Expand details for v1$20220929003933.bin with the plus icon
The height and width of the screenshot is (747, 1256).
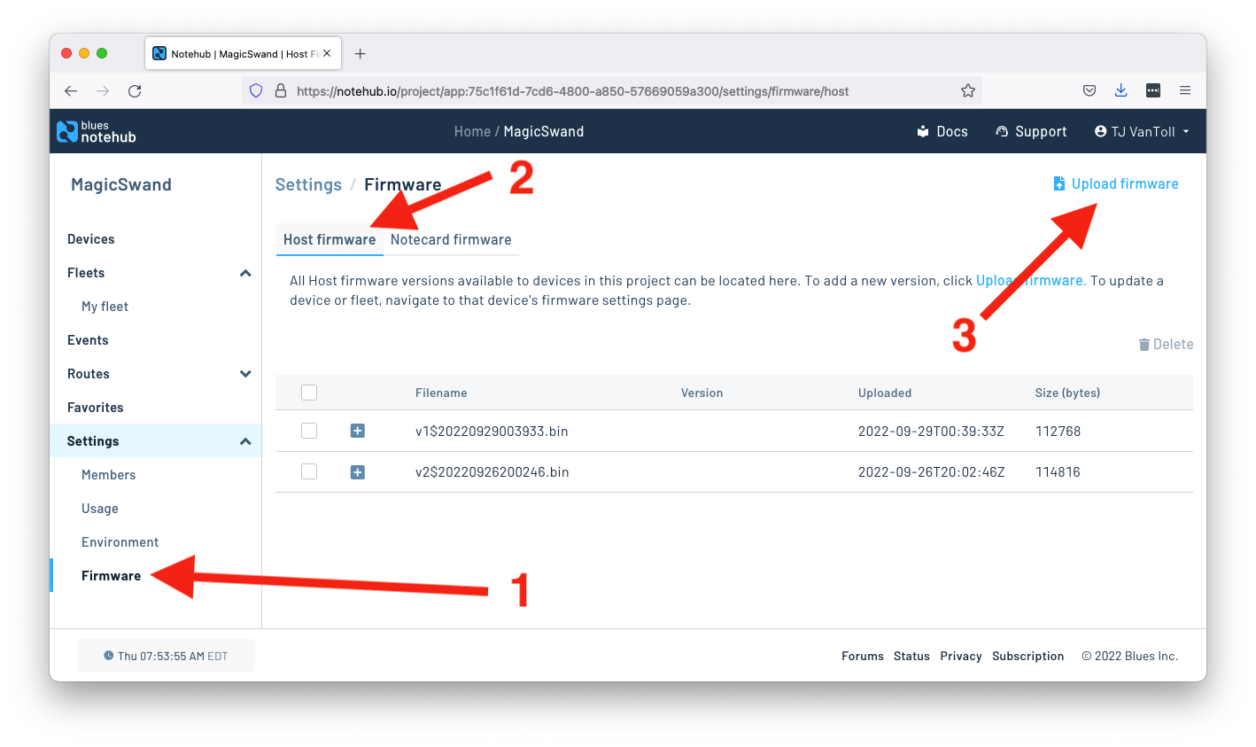358,431
